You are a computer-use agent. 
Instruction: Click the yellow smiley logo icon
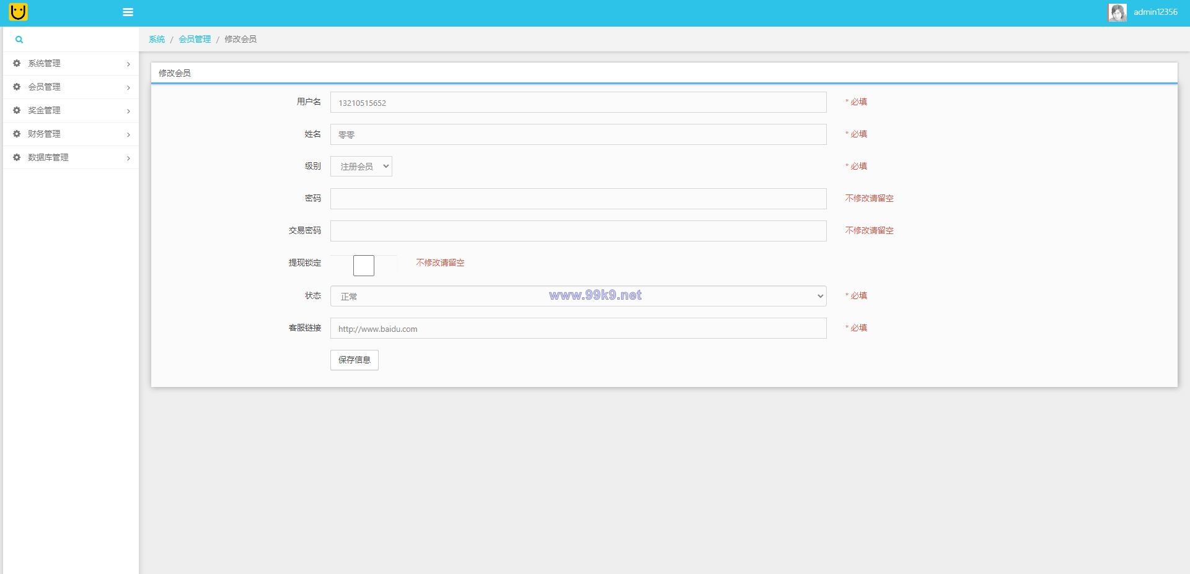point(19,12)
